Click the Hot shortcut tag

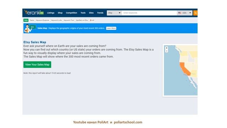pos(92,20)
